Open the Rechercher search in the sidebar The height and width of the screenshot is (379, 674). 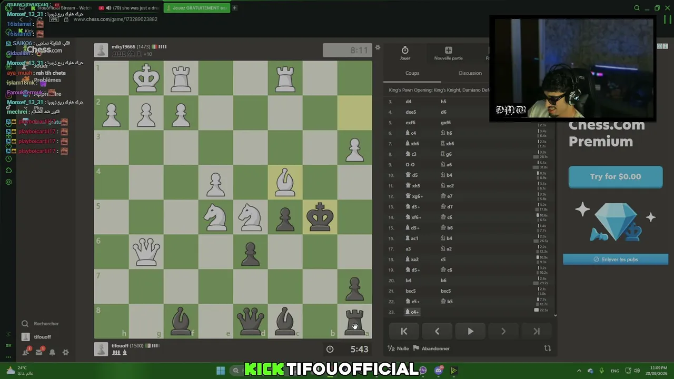pyautogui.click(x=41, y=324)
